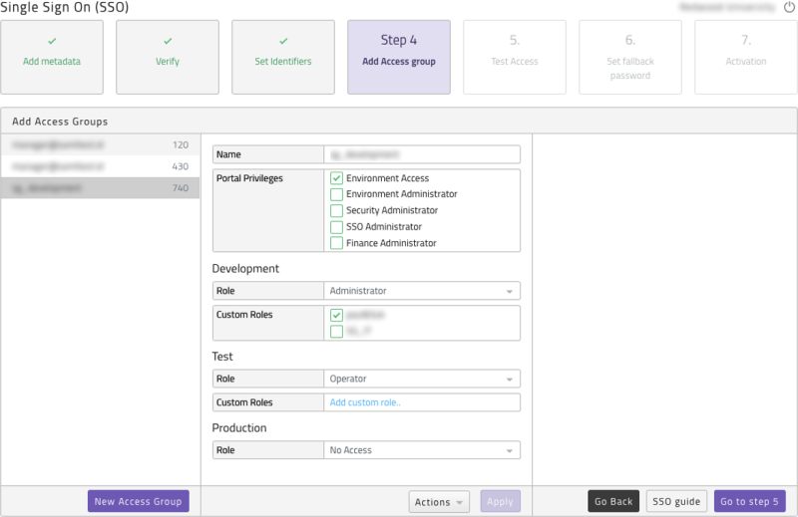This screenshot has width=798, height=517.
Task: Click the power icon in top right
Action: click(789, 7)
